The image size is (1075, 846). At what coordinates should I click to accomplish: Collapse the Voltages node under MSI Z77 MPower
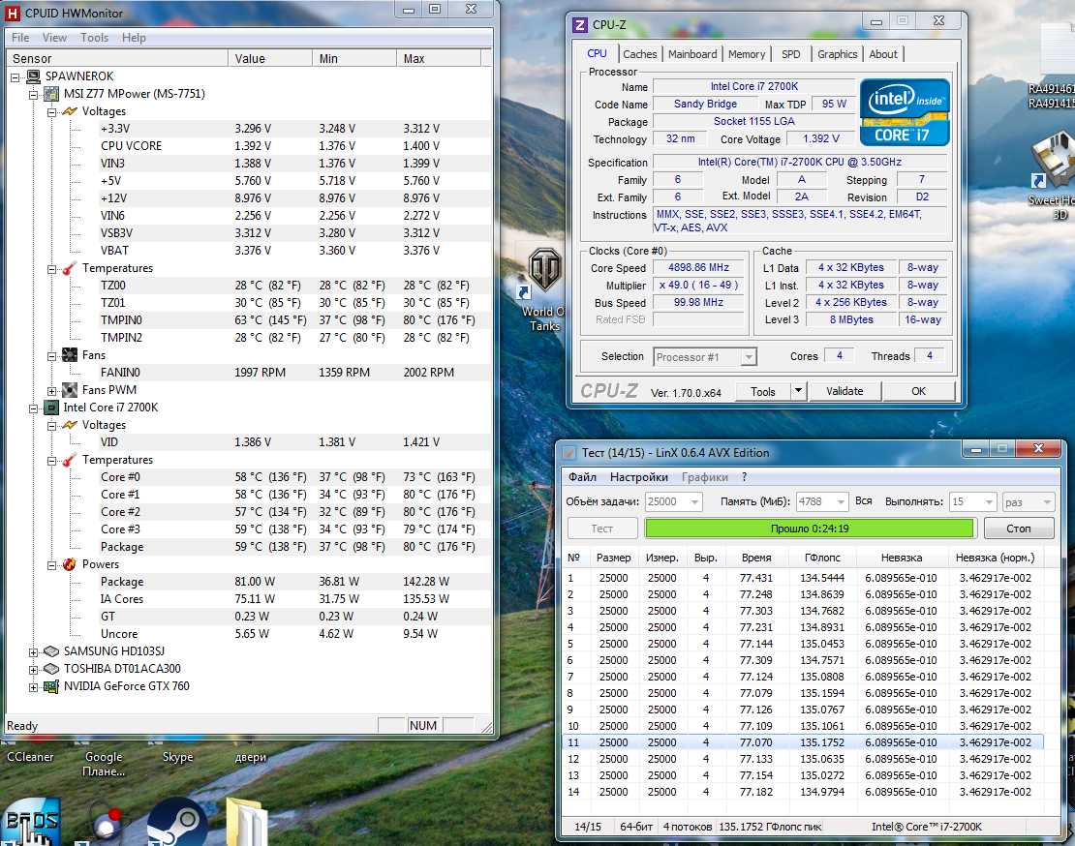[52, 111]
